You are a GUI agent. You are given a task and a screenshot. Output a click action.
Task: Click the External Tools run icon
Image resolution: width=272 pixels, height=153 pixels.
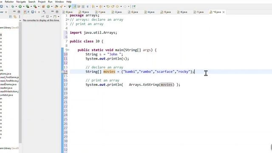(35, 7)
